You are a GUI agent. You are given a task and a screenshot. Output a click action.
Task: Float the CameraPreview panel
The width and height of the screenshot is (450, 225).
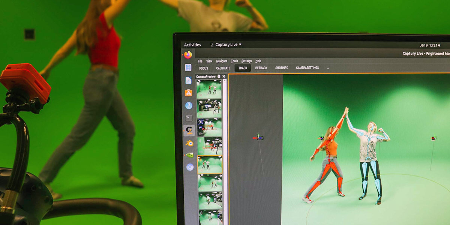pos(219,76)
